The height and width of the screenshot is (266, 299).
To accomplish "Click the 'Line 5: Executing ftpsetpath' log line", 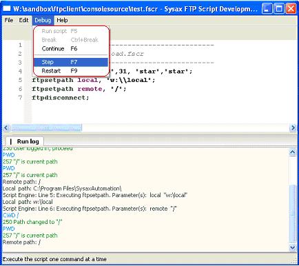I will coord(95,195).
